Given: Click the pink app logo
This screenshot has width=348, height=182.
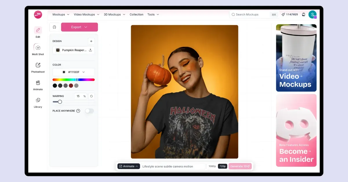Looking at the screenshot, I should 38,14.
